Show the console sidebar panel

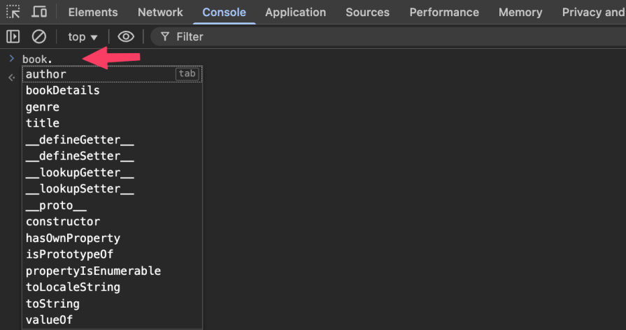pos(13,36)
